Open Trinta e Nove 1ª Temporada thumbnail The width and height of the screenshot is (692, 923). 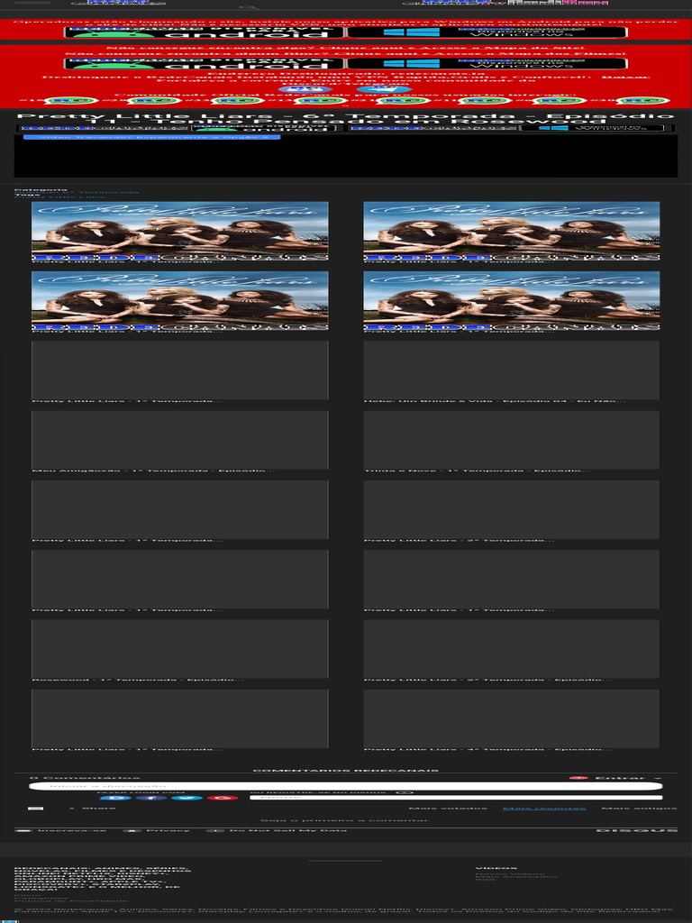coord(512,440)
